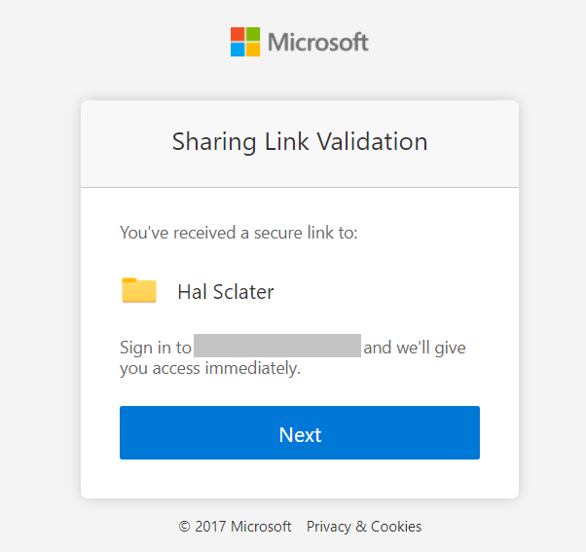Click the "Sign in to" text
Viewport: 586px width, 552px height.
pos(156,348)
